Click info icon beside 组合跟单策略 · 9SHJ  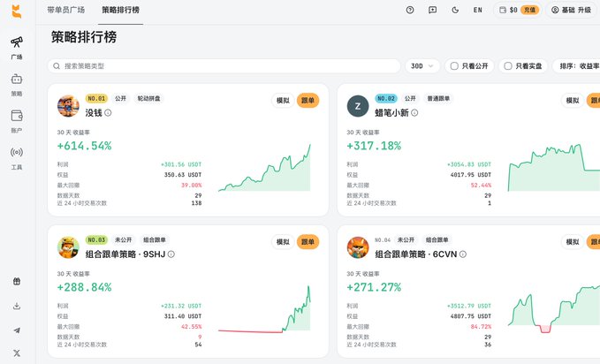click(171, 254)
